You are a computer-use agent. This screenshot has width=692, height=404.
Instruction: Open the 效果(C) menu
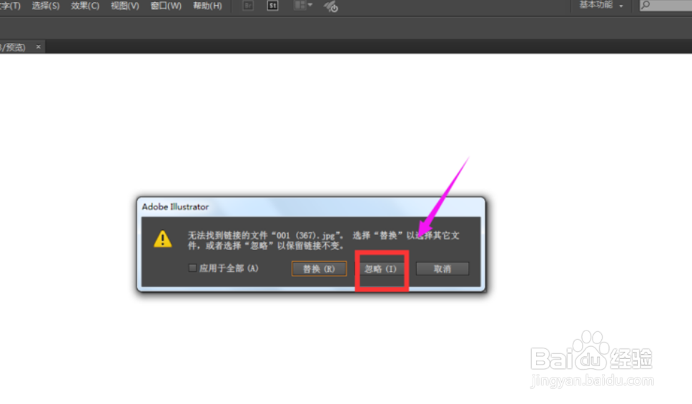[x=85, y=6]
